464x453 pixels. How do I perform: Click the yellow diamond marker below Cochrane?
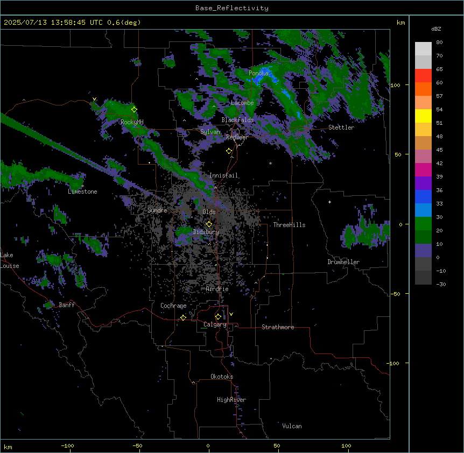[x=183, y=317]
